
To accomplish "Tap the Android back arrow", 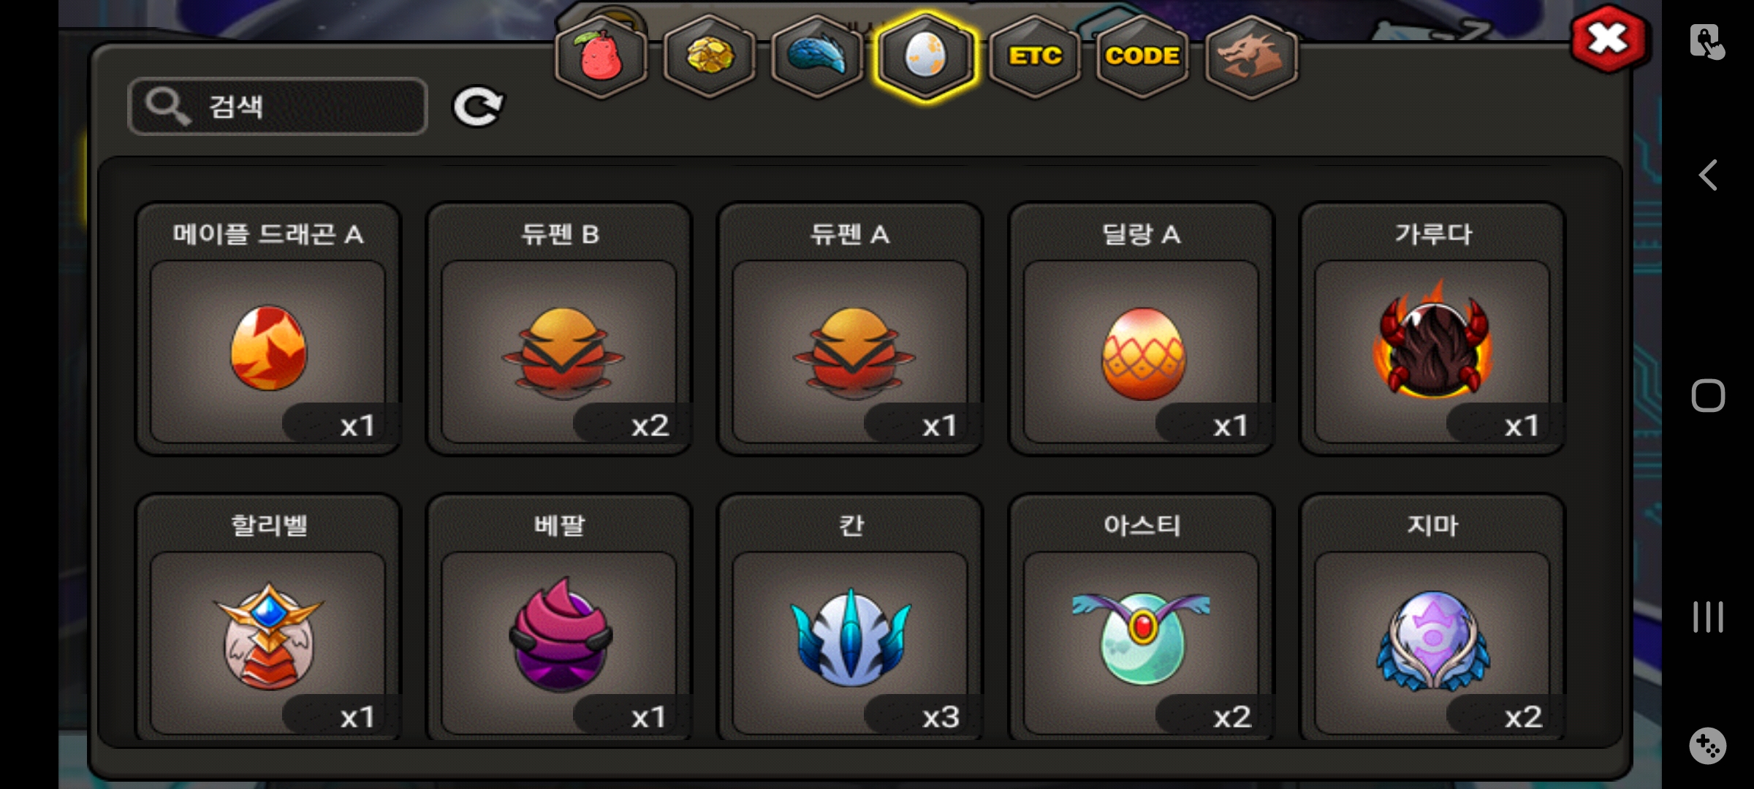I will pos(1708,175).
